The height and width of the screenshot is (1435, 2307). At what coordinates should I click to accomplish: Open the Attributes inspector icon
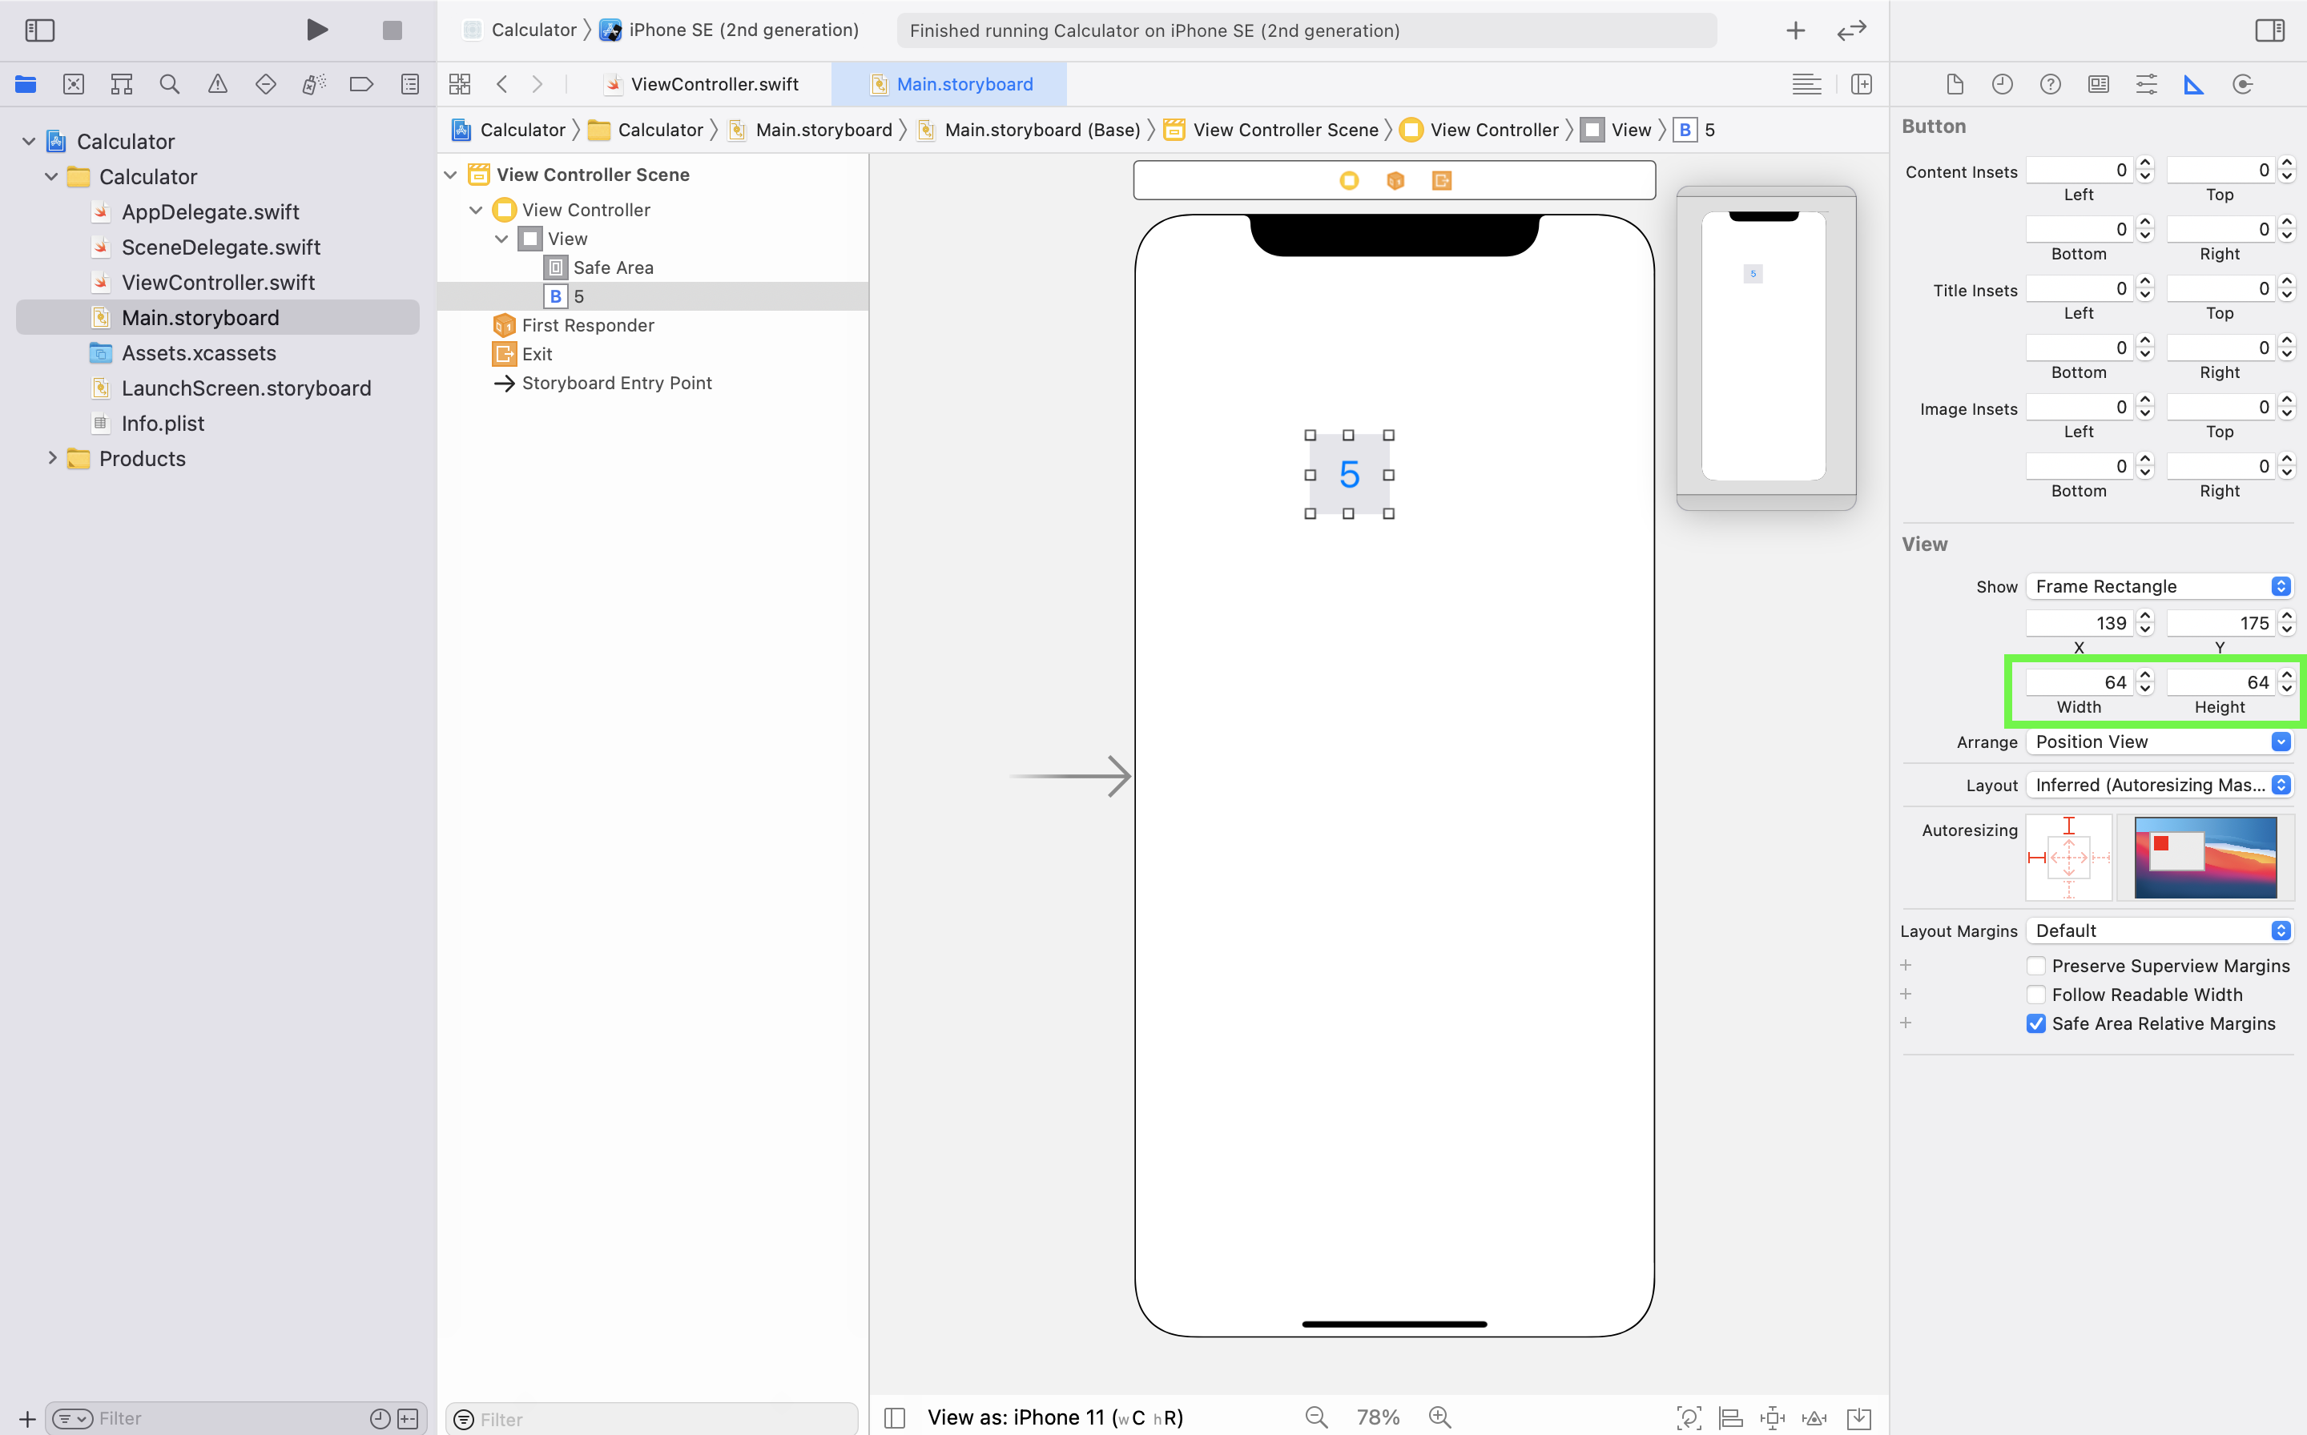click(2146, 84)
